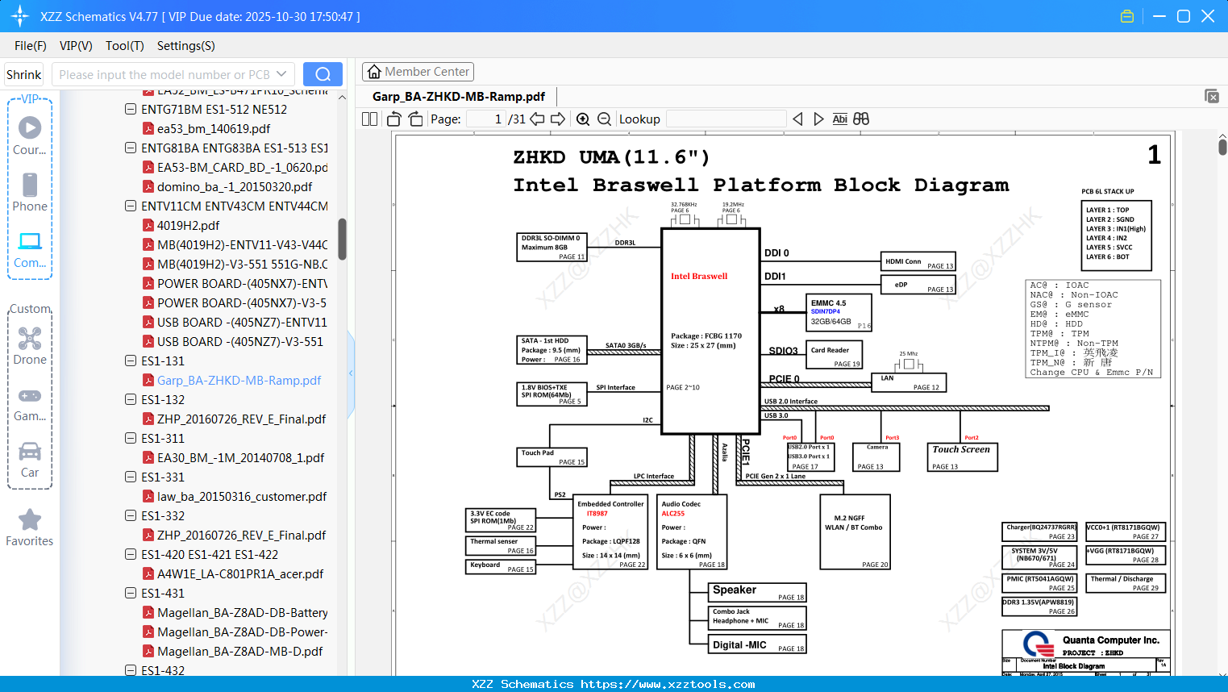This screenshot has width=1228, height=692.
Task: Open domino_ba_-1_20150320.pdf
Action: click(235, 186)
